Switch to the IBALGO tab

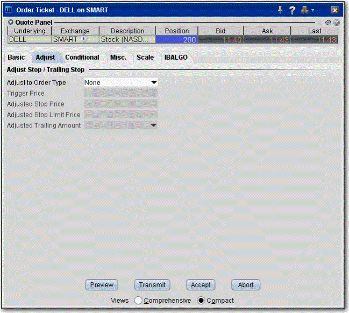[176, 57]
